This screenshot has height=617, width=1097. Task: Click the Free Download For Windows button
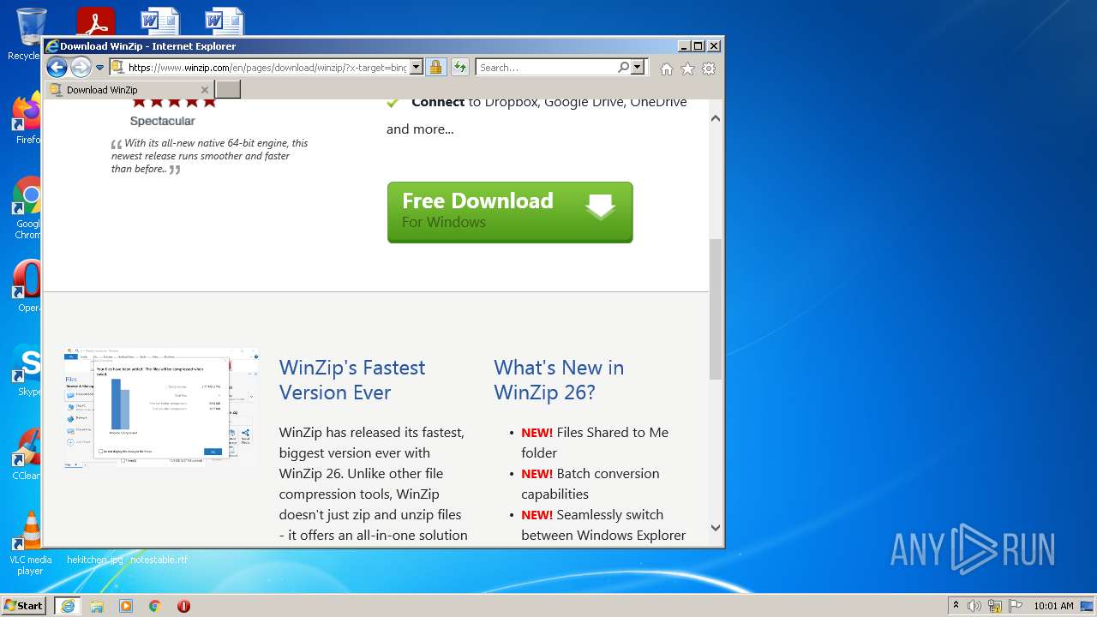coord(510,212)
